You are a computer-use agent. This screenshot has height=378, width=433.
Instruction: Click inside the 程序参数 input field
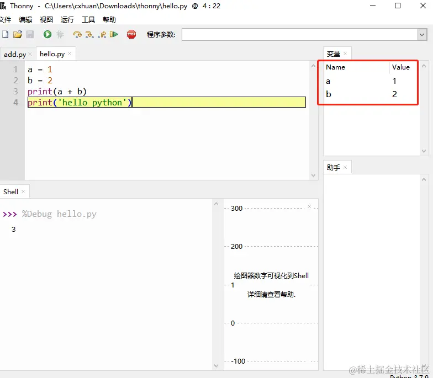click(300, 35)
